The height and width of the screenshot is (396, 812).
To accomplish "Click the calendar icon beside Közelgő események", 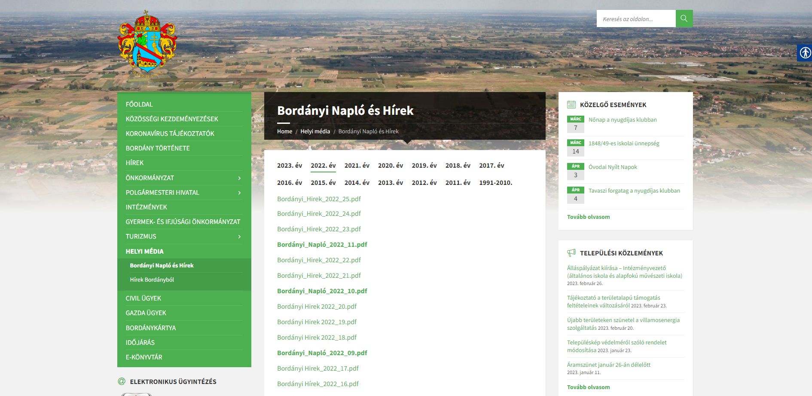I will 571,104.
